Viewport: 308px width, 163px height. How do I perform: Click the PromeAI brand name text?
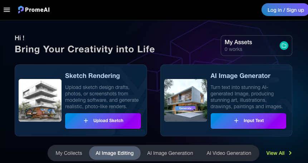click(37, 10)
